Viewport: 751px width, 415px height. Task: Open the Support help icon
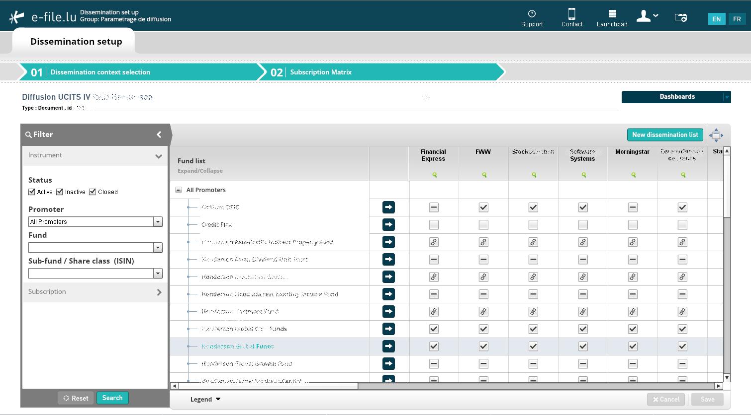[x=532, y=14]
